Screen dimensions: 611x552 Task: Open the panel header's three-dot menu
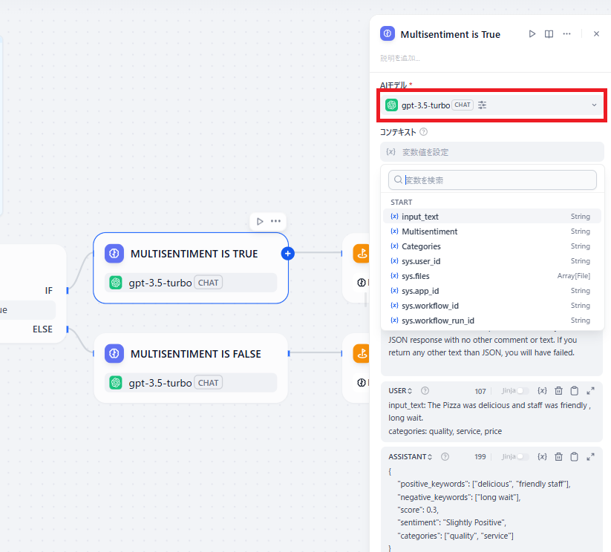tap(567, 34)
